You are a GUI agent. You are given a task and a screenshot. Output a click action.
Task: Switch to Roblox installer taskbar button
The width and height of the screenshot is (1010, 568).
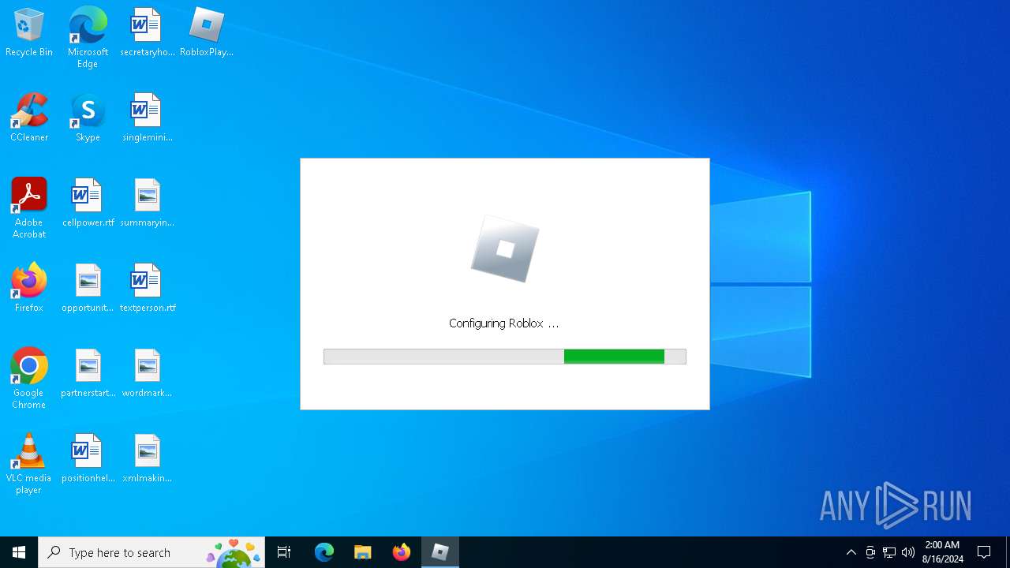(440, 552)
